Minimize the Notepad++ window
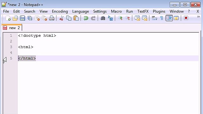 174,5
